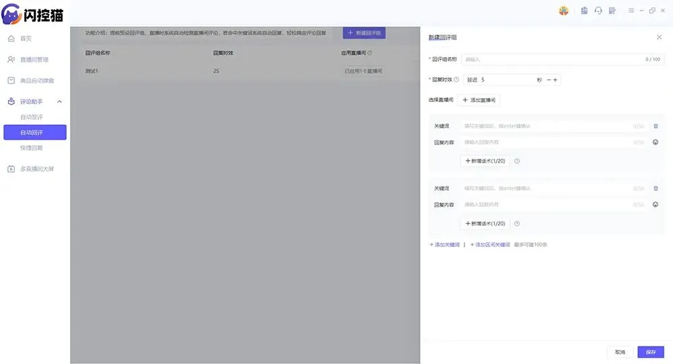The width and height of the screenshot is (673, 364).
Task: Click the 添加区间关键词 link
Action: (490, 244)
